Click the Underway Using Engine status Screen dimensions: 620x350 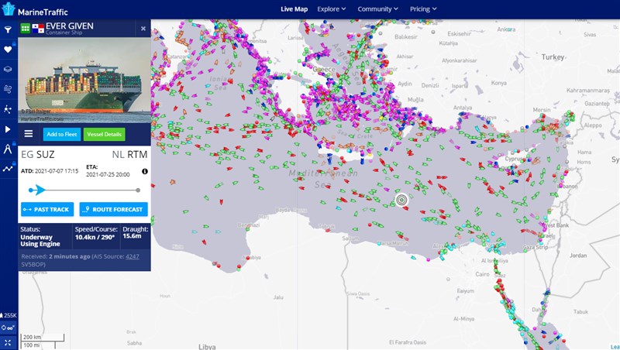[x=40, y=241]
